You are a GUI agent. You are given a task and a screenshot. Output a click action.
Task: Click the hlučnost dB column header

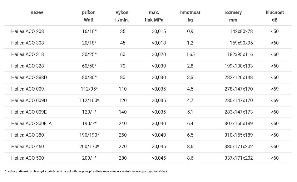[275, 16]
